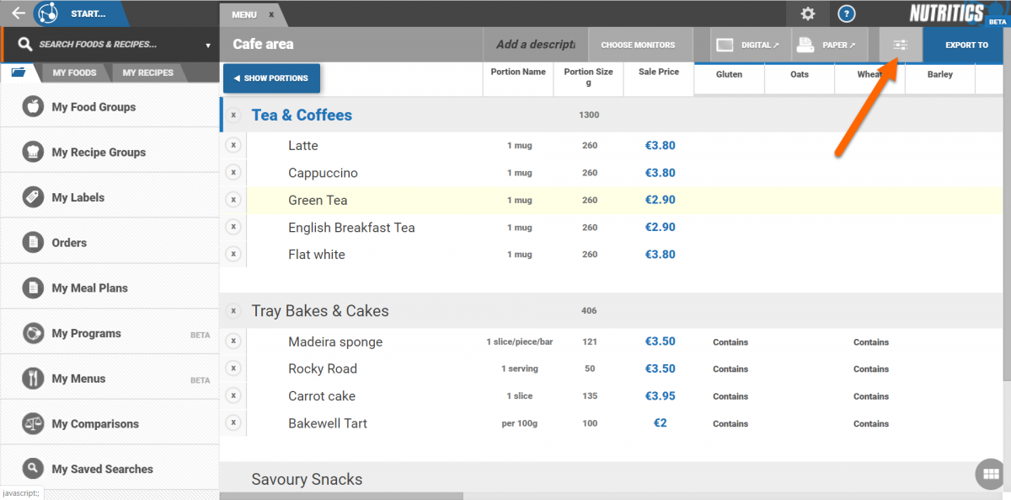Open My Food Groups
Viewport: 1011px width, 500px height.
(x=94, y=107)
